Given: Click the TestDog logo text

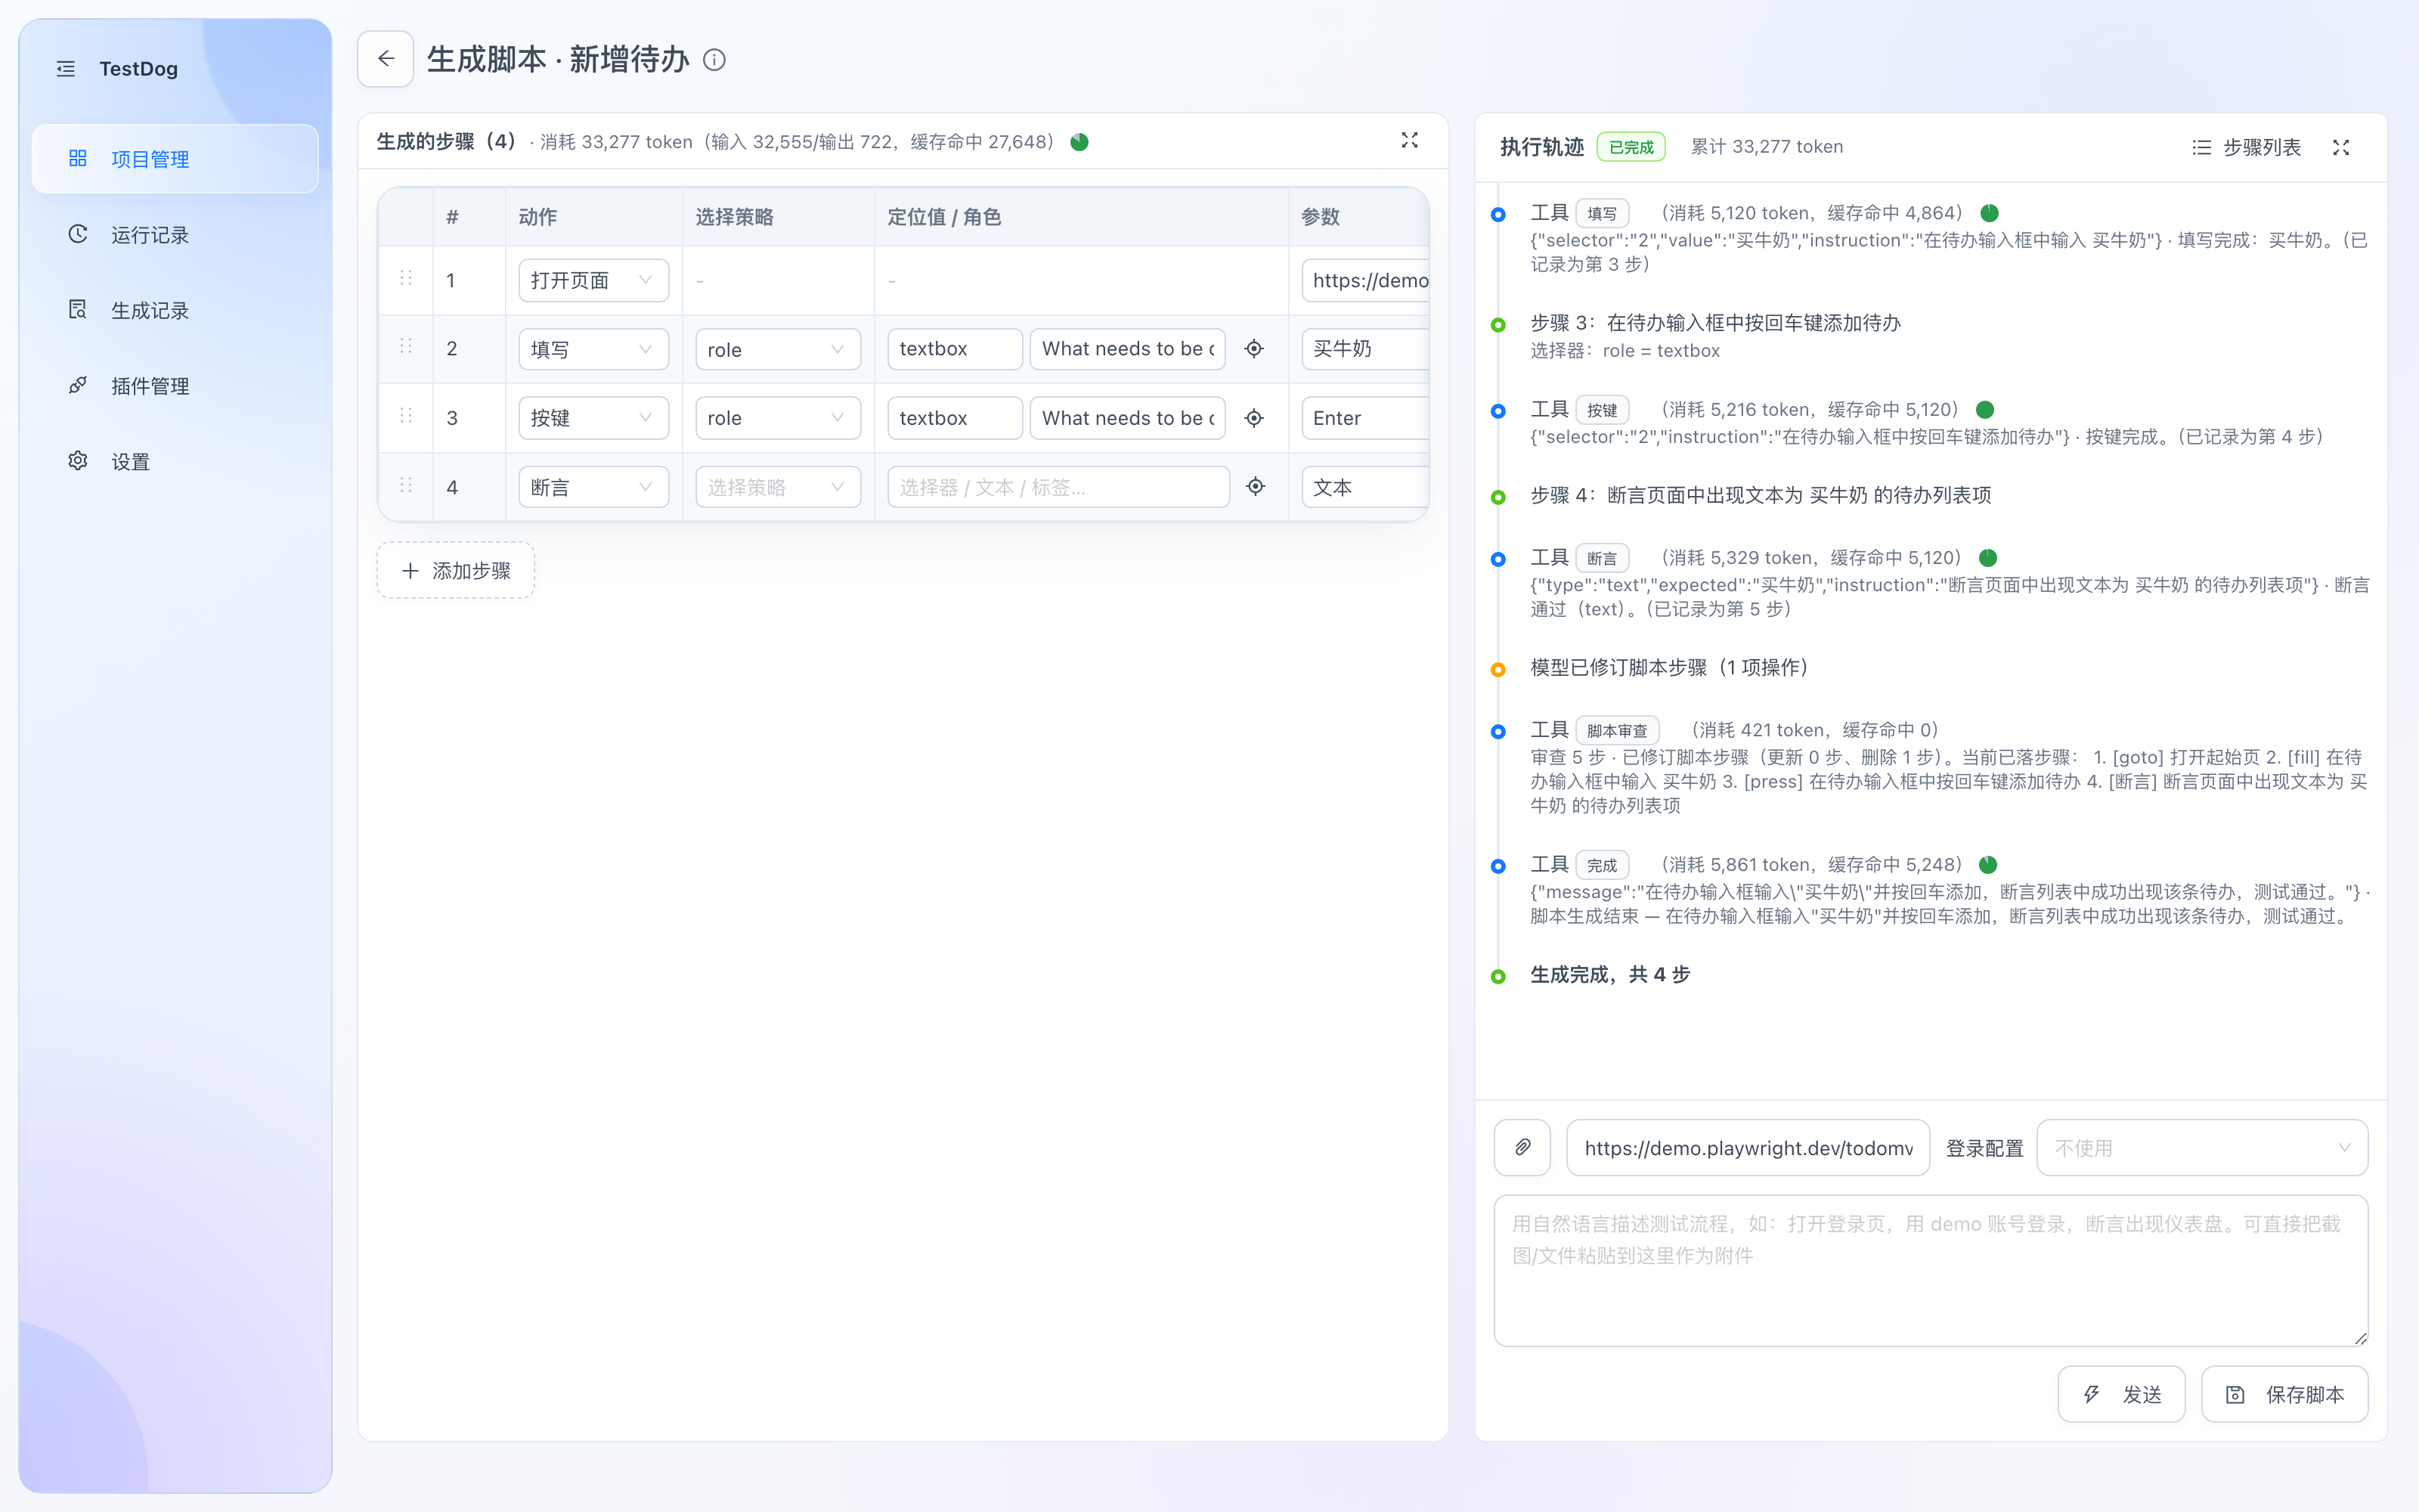Looking at the screenshot, I should point(138,69).
